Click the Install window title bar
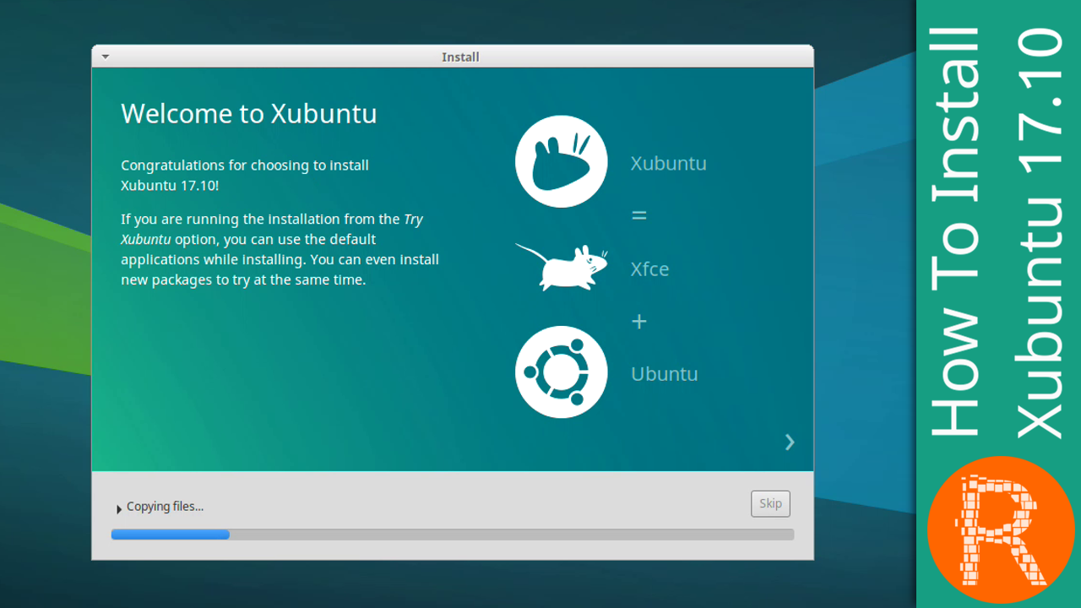The height and width of the screenshot is (608, 1081). (x=453, y=57)
